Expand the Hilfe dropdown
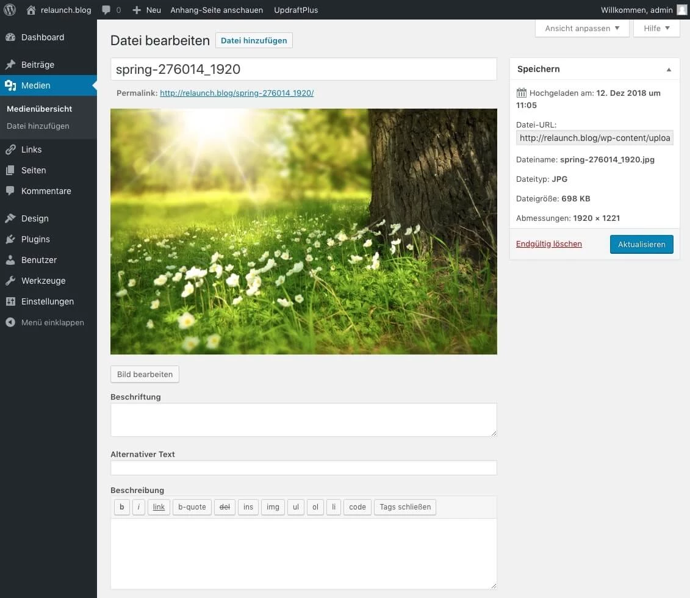 click(656, 28)
